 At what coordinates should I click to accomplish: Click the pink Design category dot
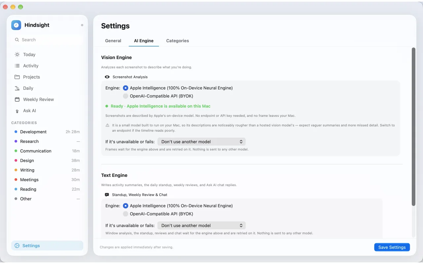pos(16,160)
